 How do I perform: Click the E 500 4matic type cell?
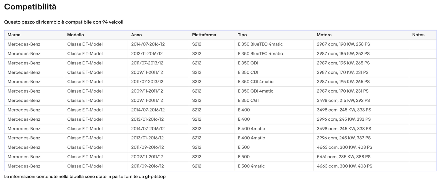[x=251, y=166]
